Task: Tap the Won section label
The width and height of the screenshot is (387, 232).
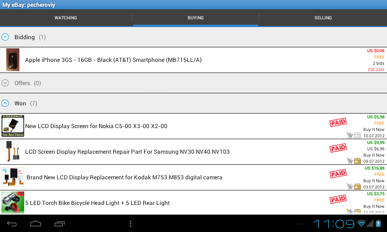Action: 20,103
